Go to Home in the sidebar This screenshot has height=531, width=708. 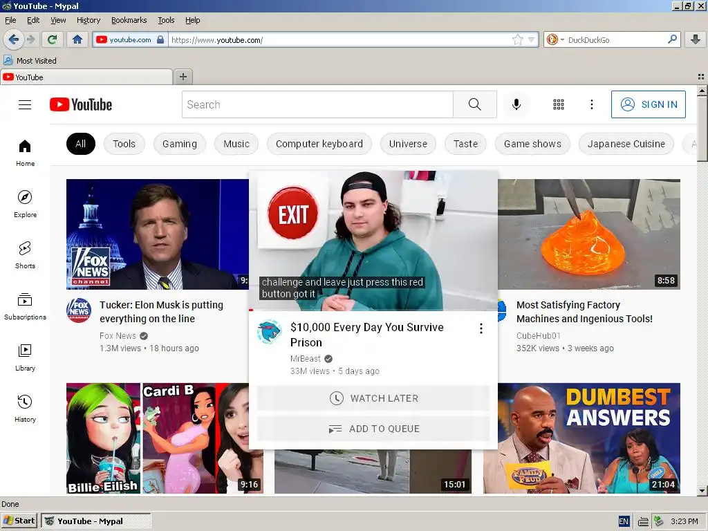coord(26,153)
